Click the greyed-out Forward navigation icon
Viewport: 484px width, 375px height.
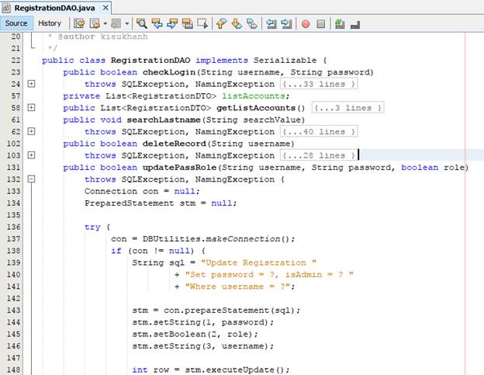click(x=116, y=23)
